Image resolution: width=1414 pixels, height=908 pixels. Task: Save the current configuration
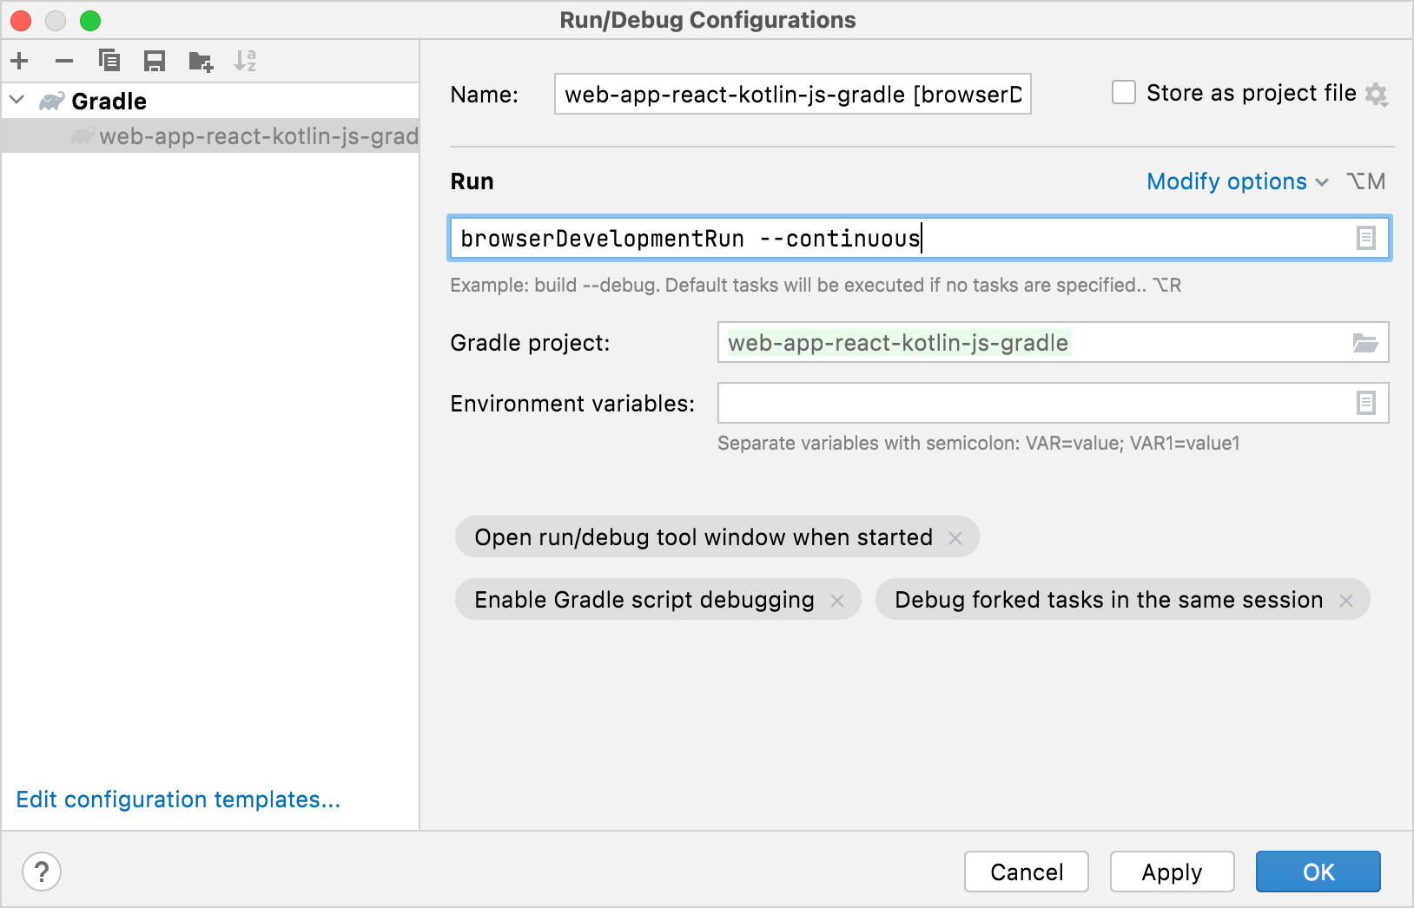click(x=155, y=61)
